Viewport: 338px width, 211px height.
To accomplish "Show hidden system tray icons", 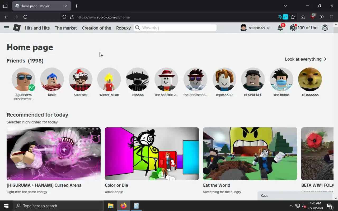I will [291, 206].
